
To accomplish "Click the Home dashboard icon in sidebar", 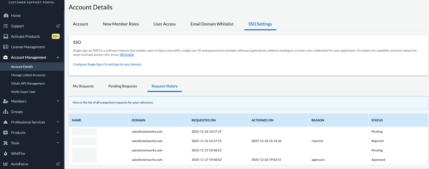I will point(6,16).
